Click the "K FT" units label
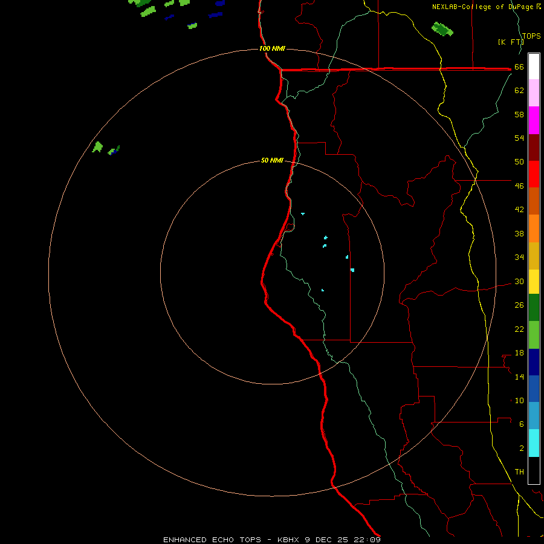 tap(510, 42)
